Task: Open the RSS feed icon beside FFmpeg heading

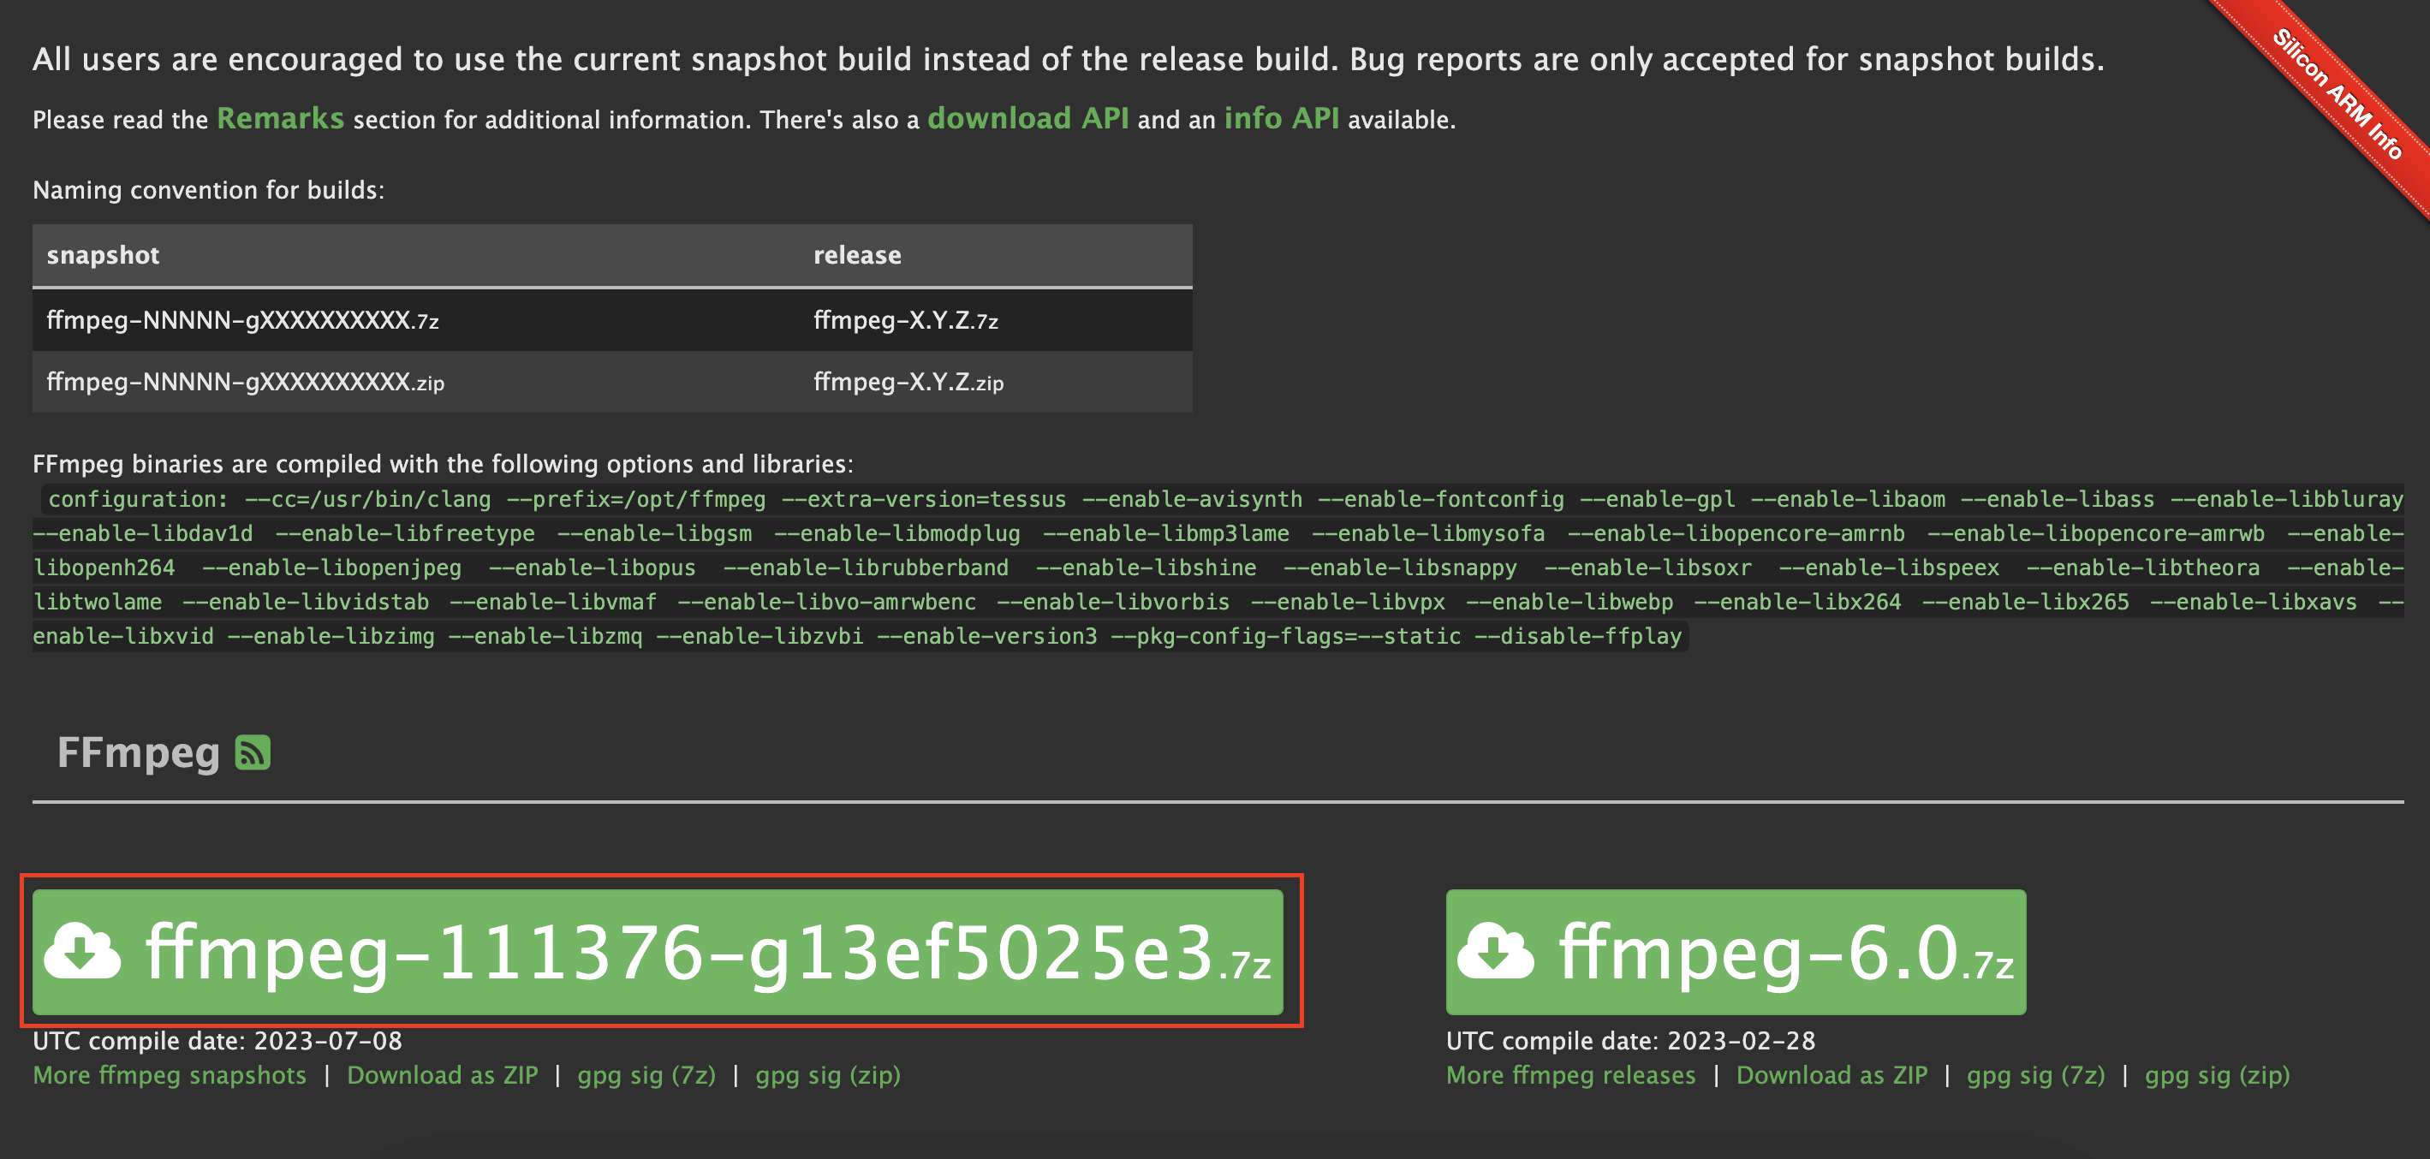Action: tap(252, 752)
